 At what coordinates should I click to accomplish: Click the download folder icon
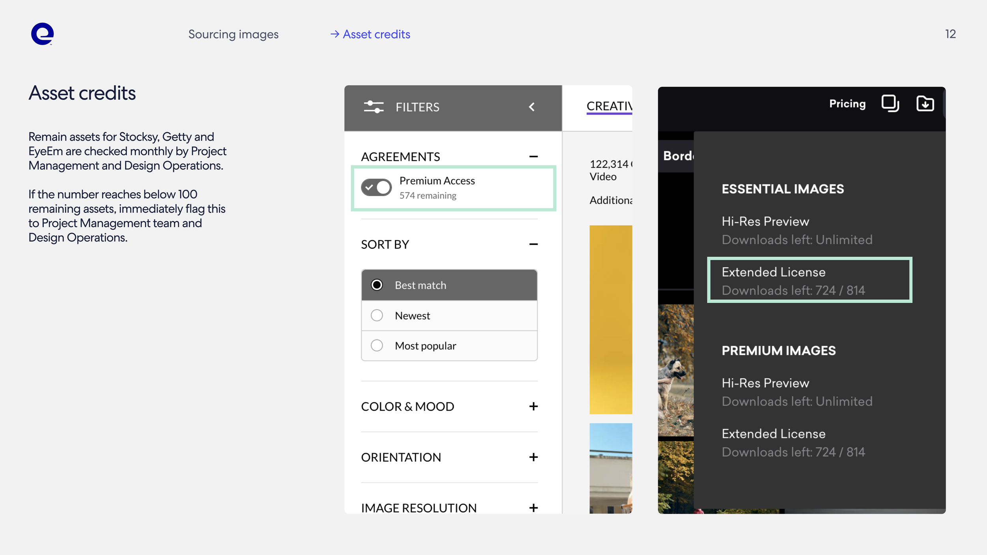pos(925,104)
